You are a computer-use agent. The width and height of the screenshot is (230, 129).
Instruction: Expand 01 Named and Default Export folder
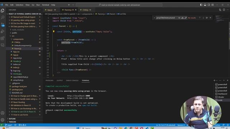point(23,17)
